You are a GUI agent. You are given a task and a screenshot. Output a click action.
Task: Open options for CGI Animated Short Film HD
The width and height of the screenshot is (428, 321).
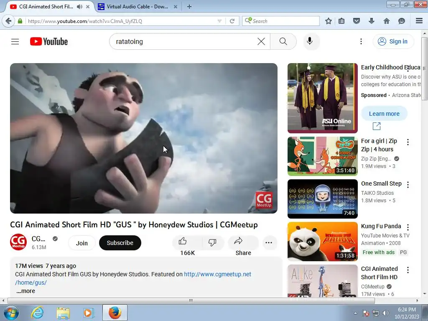click(408, 270)
